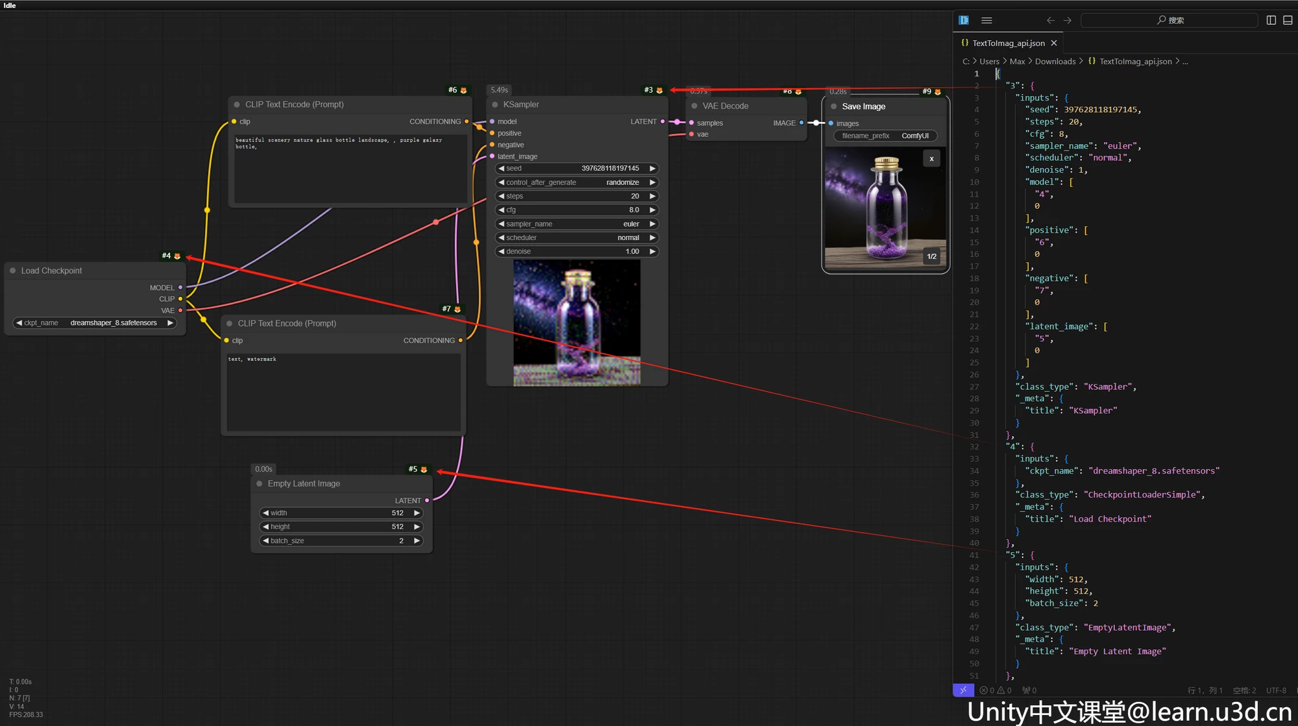Image resolution: width=1298 pixels, height=726 pixels.
Task: Toggle collapse dot on Save Image node
Action: click(834, 106)
